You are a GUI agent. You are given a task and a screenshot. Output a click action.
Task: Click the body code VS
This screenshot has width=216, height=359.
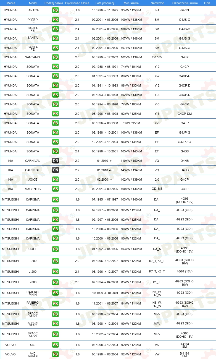[157, 345]
